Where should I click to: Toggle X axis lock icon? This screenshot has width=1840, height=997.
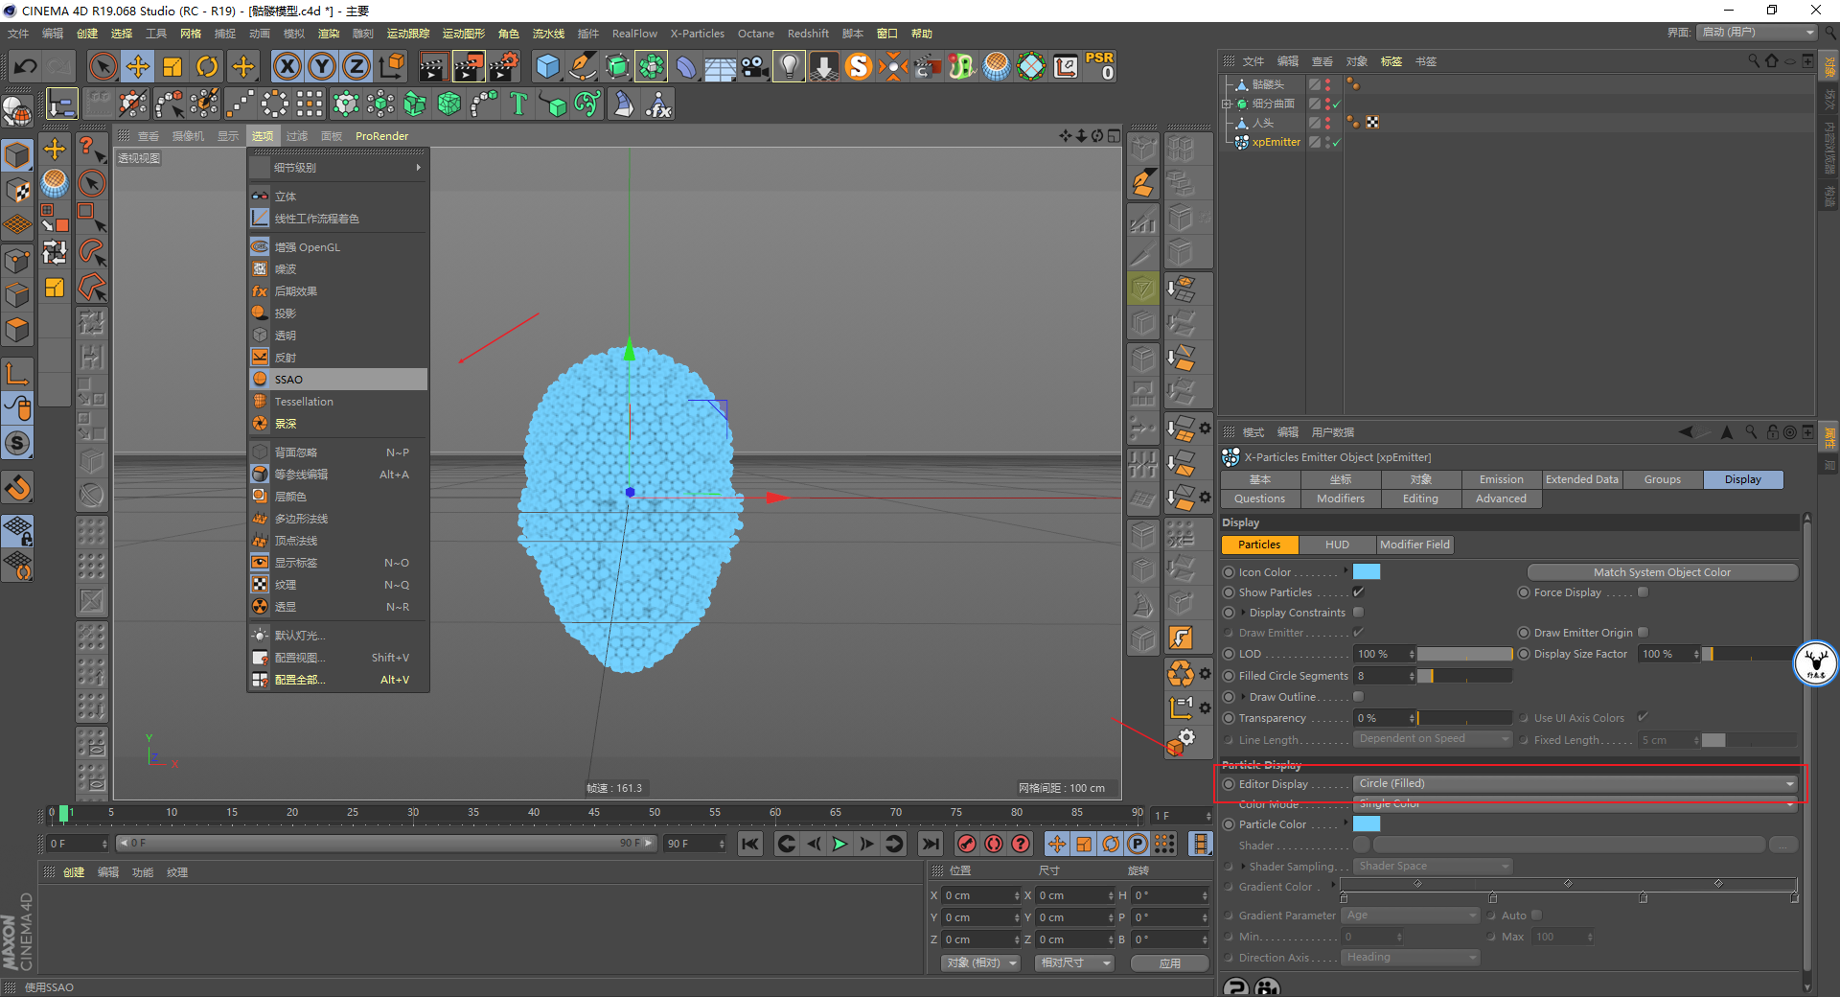click(287, 66)
